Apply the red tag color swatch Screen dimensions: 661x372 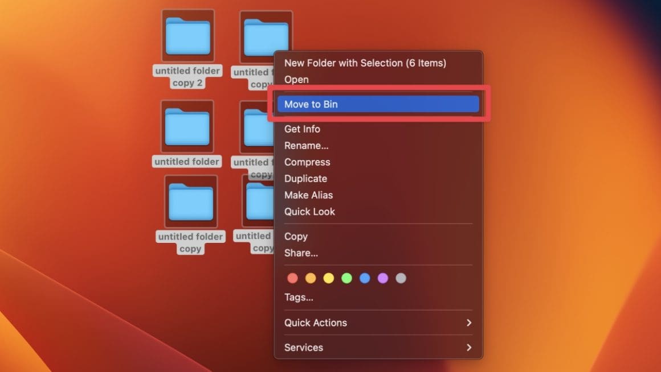[292, 278]
